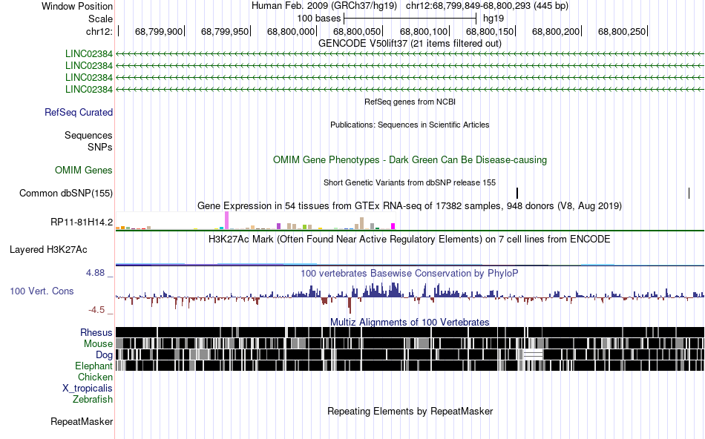Viewport: 705px width, 439px height.
Task: Select the fourth LINC02384 gene label
Action: coord(88,89)
